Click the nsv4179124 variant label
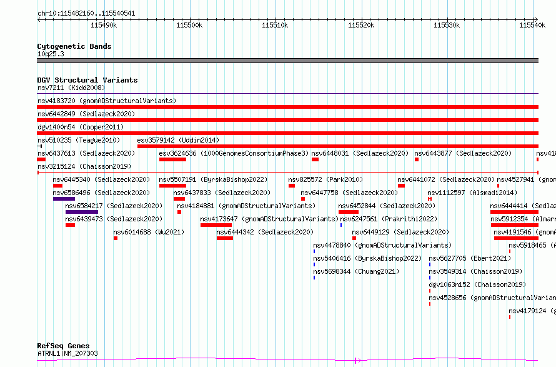Image resolution: width=556 pixels, height=367 pixels. pyautogui.click(x=532, y=311)
